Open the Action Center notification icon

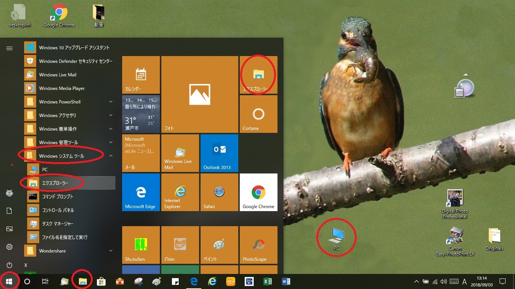click(502, 281)
